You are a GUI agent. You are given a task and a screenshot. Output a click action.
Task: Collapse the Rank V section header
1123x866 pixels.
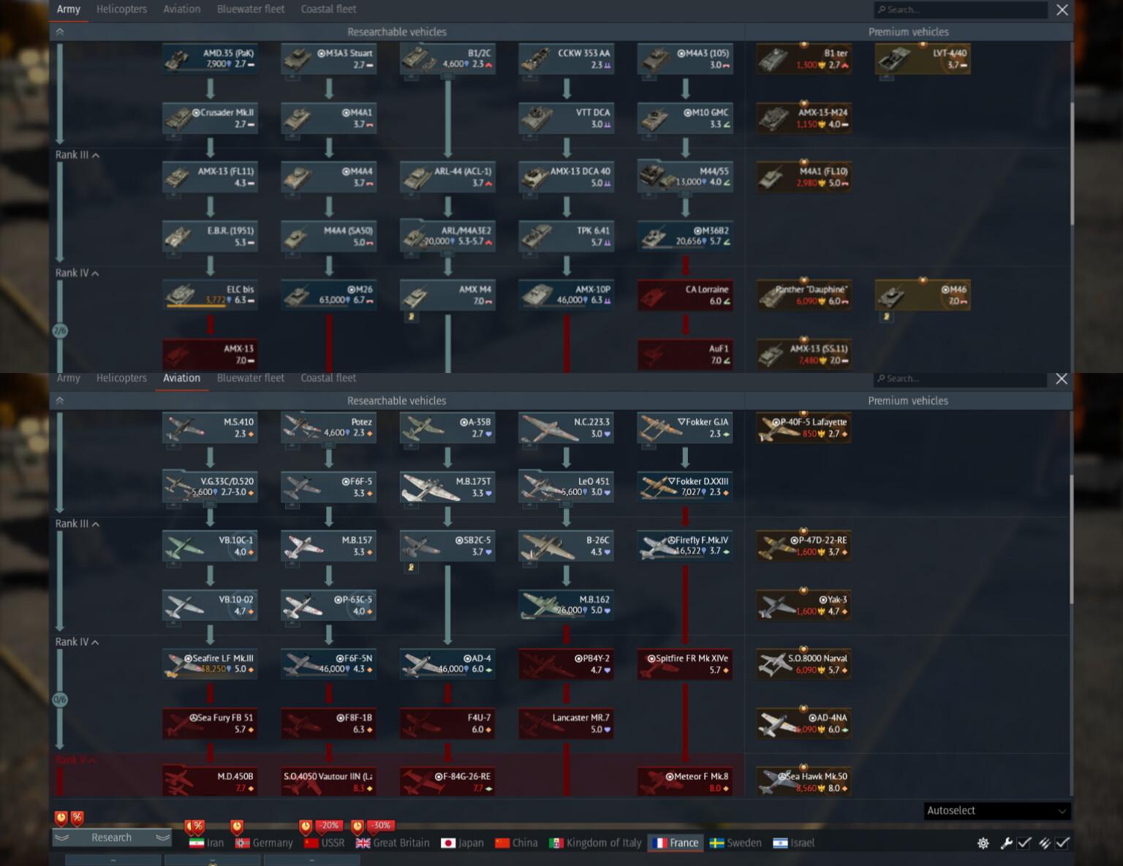(75, 760)
